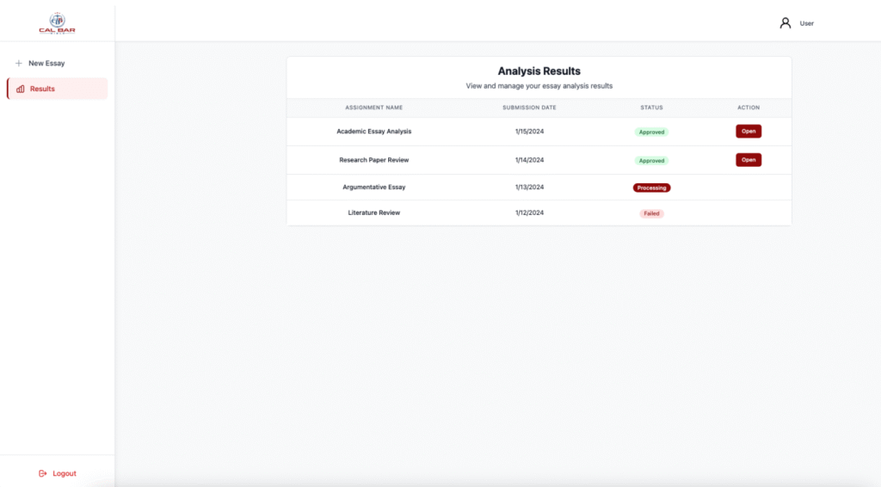The height and width of the screenshot is (487, 881).
Task: Click the Status column header
Action: (x=651, y=108)
